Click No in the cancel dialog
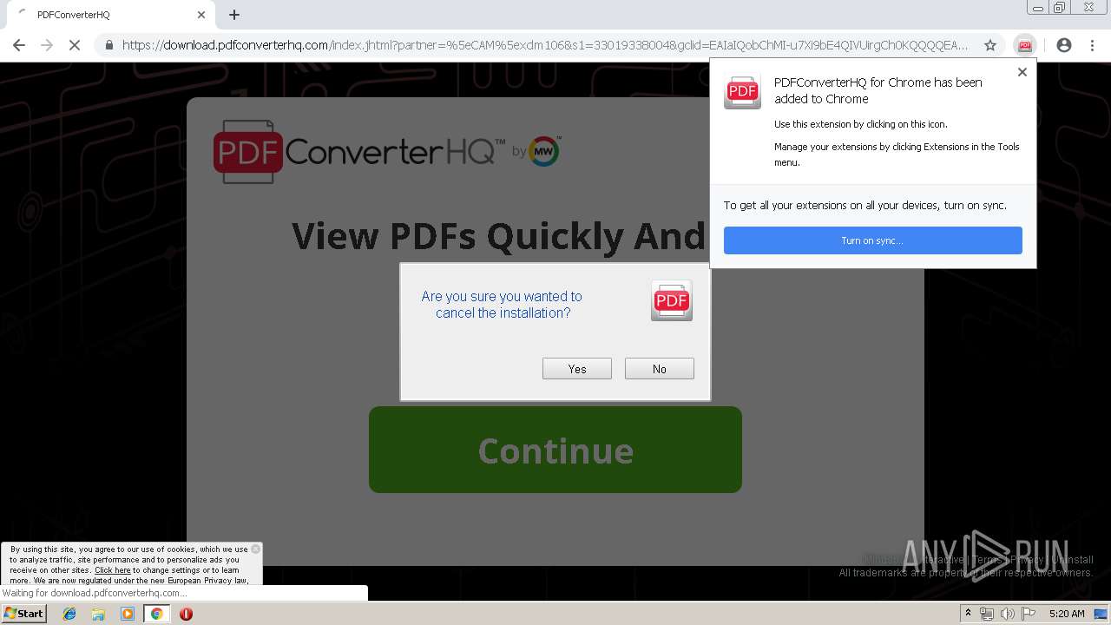The width and height of the screenshot is (1111, 625). tap(659, 369)
